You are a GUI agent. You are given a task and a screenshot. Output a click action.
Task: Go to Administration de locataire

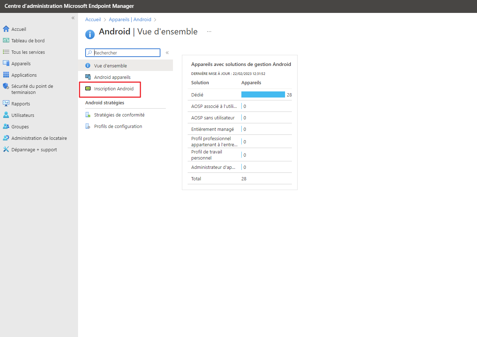39,138
